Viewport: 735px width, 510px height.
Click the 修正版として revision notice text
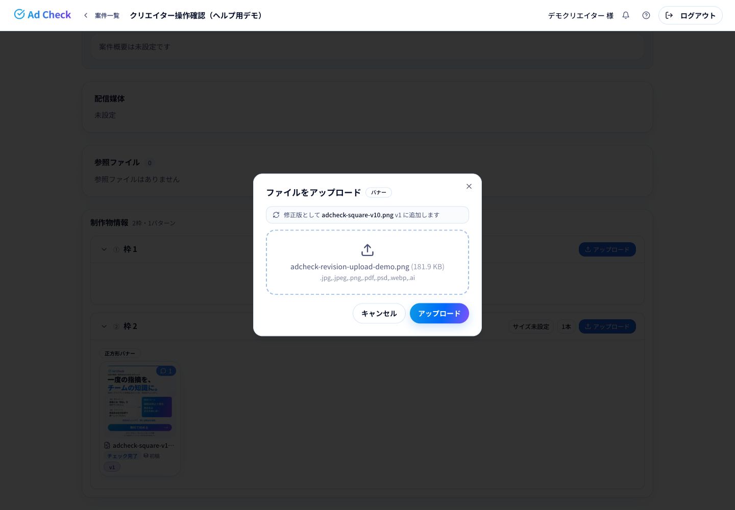click(x=361, y=215)
